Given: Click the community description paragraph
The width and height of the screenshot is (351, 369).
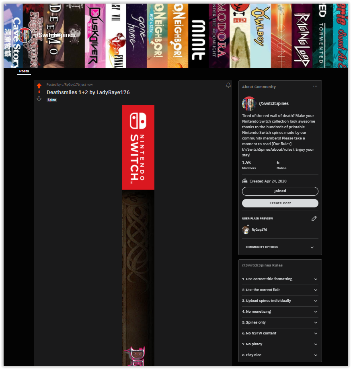Looking at the screenshot, I should (x=279, y=135).
